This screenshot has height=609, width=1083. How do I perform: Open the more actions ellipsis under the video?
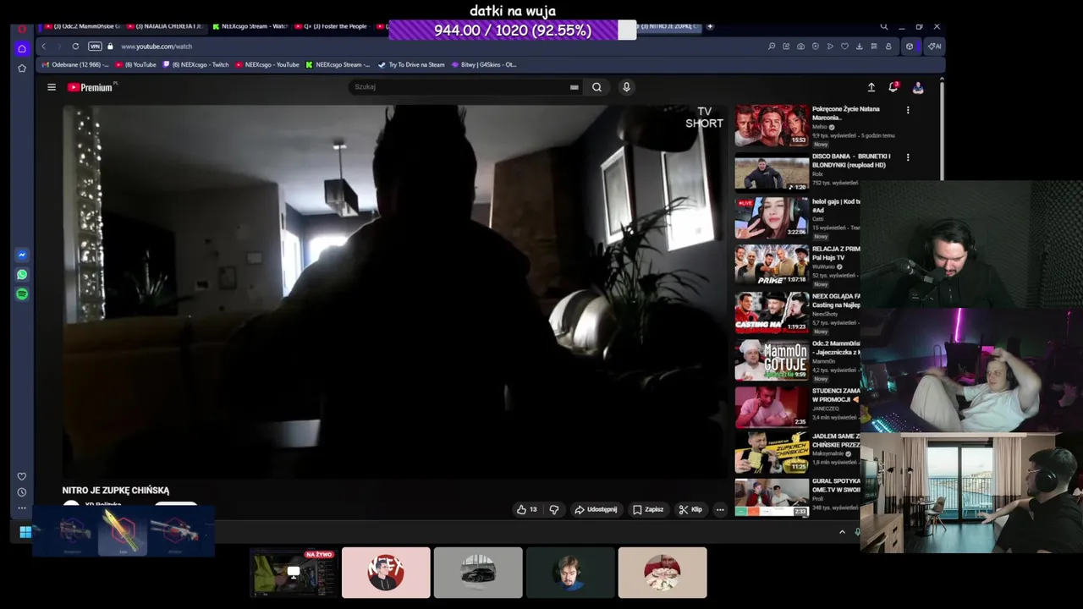(x=720, y=509)
